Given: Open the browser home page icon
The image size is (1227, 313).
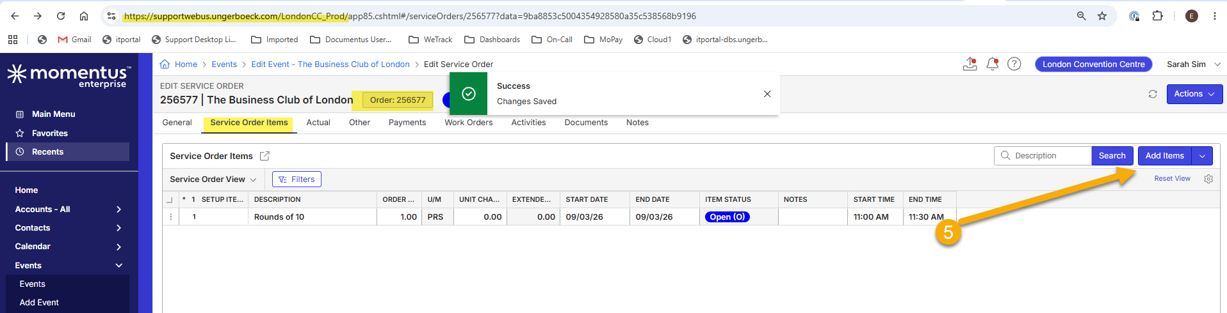Looking at the screenshot, I should pyautogui.click(x=84, y=16).
